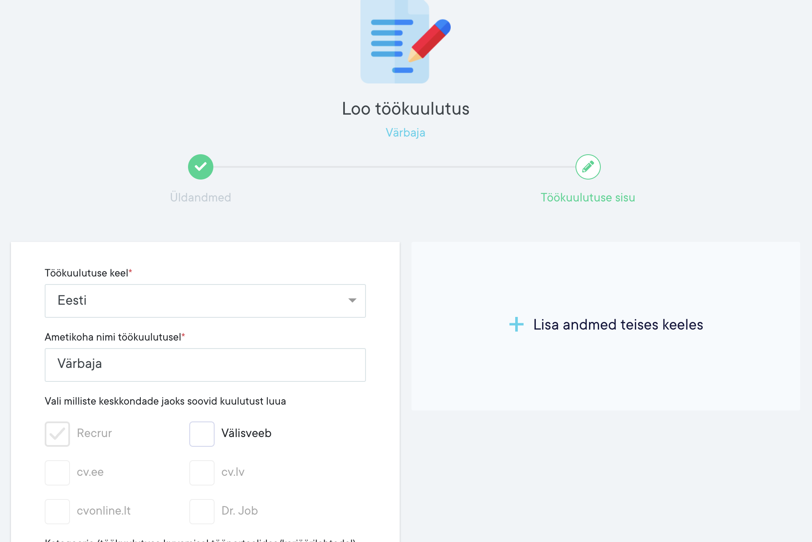Image resolution: width=812 pixels, height=542 pixels.
Task: Enable the Dr. Job checkbox
Action: coord(202,511)
